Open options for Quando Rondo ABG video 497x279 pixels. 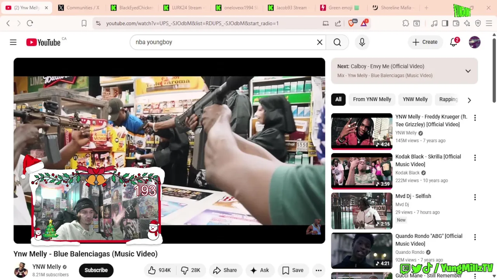tap(474, 237)
